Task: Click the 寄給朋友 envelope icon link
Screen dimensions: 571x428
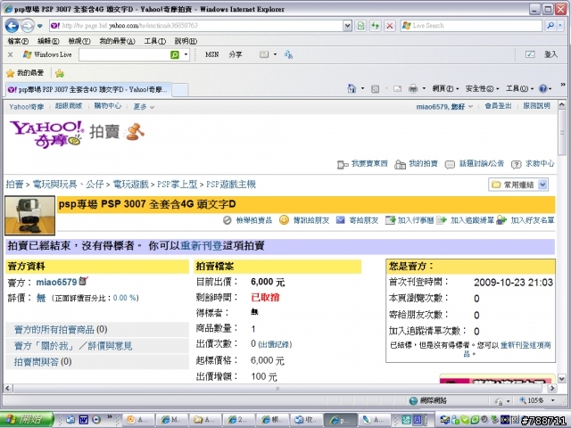Action: pyautogui.click(x=357, y=220)
